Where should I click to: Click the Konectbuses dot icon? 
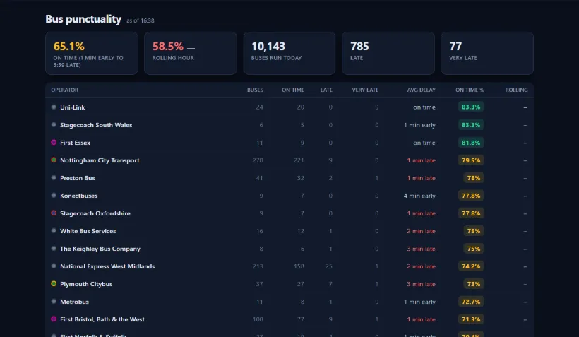click(x=54, y=196)
